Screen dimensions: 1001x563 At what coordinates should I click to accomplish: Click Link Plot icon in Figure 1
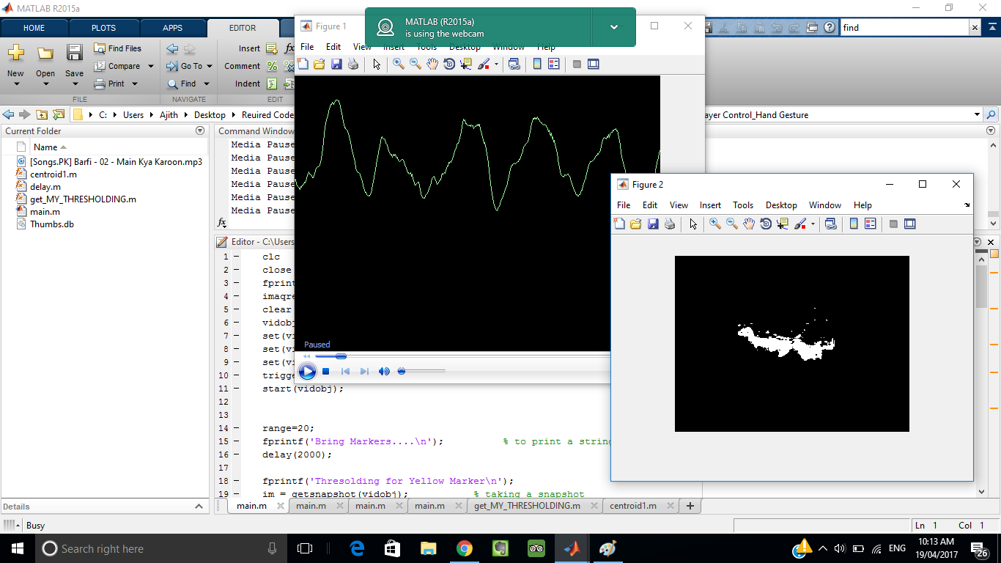514,65
